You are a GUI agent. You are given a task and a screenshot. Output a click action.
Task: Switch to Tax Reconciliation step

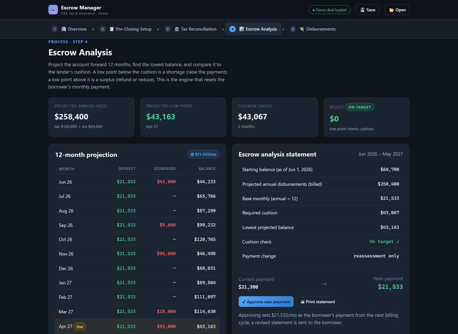pyautogui.click(x=191, y=29)
